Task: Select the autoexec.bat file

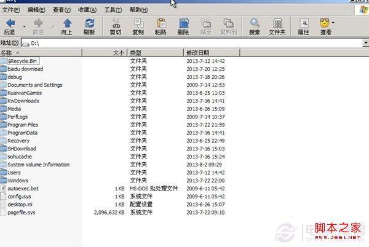Action: tap(23, 189)
